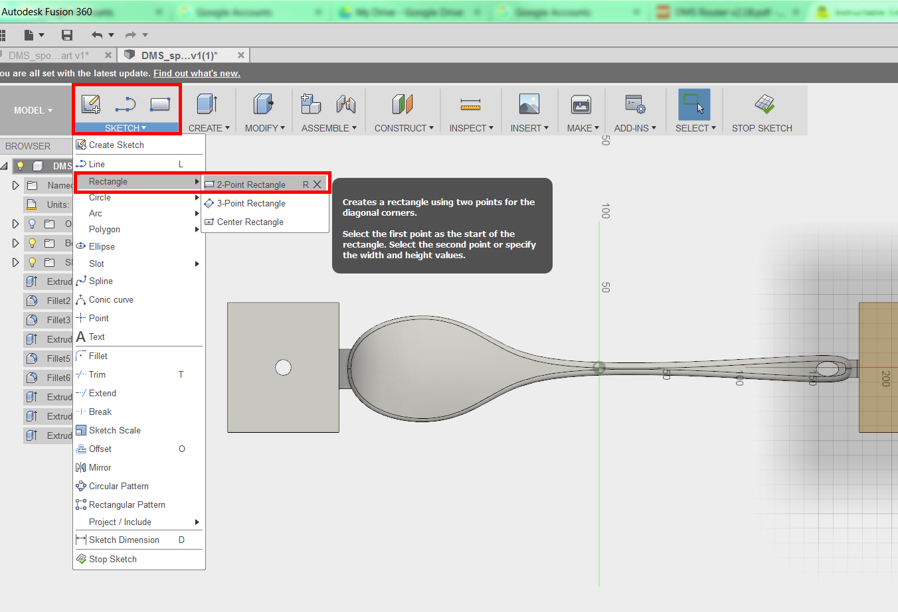Click the hole circle on the square block

(283, 367)
